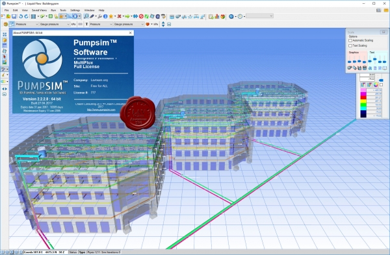Open the Saved Views menu
Image resolution: width=390 pixels, height=255 pixels.
coord(39,10)
